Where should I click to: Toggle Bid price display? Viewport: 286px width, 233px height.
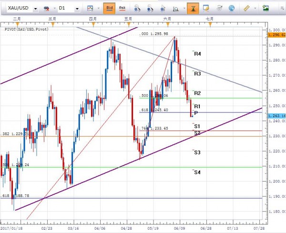tap(109, 8)
